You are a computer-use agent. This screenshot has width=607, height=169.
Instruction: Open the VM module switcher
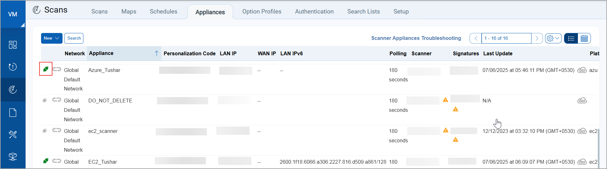tap(13, 14)
